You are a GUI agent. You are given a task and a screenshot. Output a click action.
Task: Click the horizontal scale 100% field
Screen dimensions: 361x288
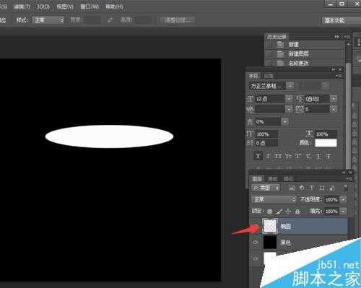pos(326,134)
